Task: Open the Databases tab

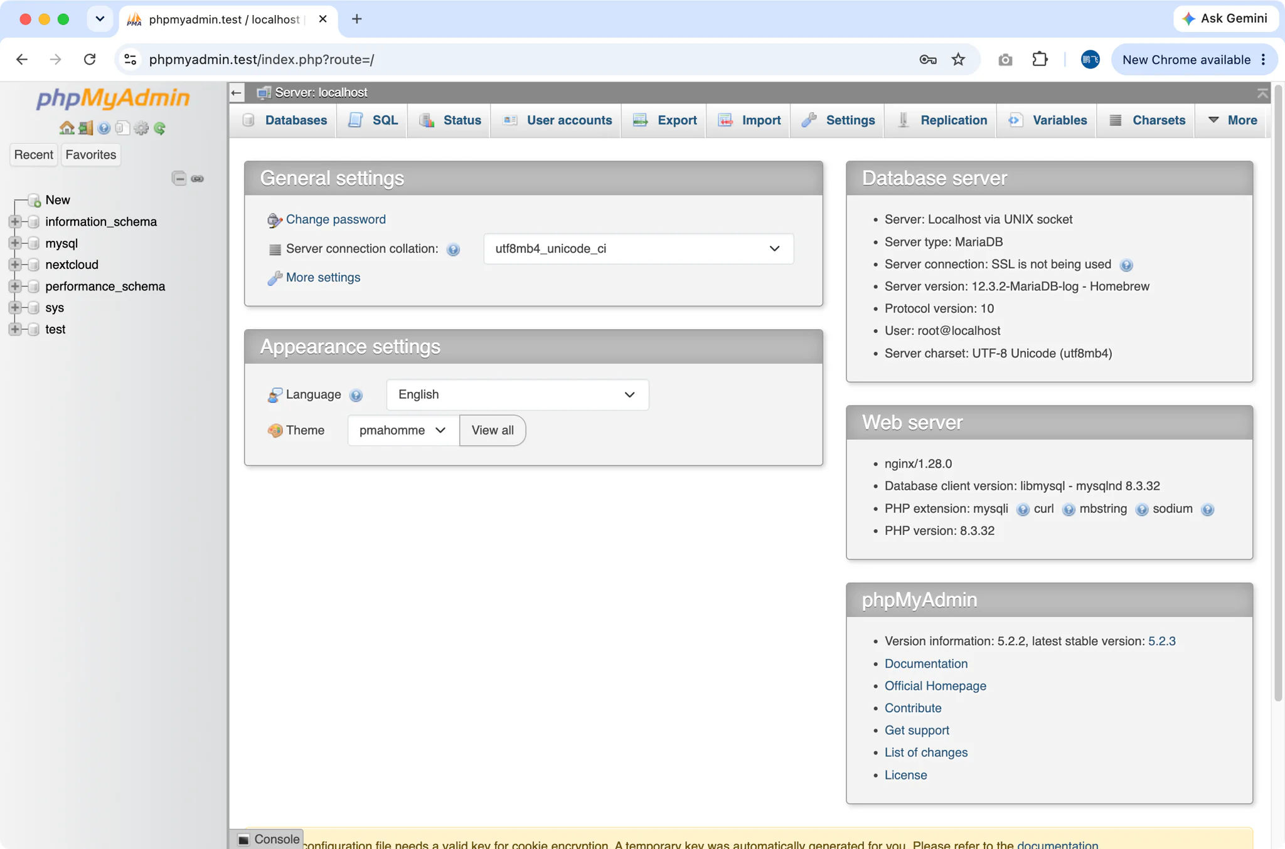Action: coord(284,120)
